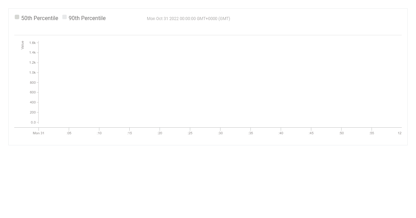The width and height of the screenshot is (416, 218).
Task: Click the Value y-axis title
Action: tap(23, 45)
